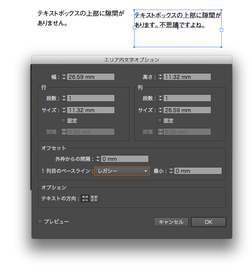Viewport: 251px width, 270px height.
Task: Click the text frame's in-port square handle on left
Action: (x=135, y=27)
